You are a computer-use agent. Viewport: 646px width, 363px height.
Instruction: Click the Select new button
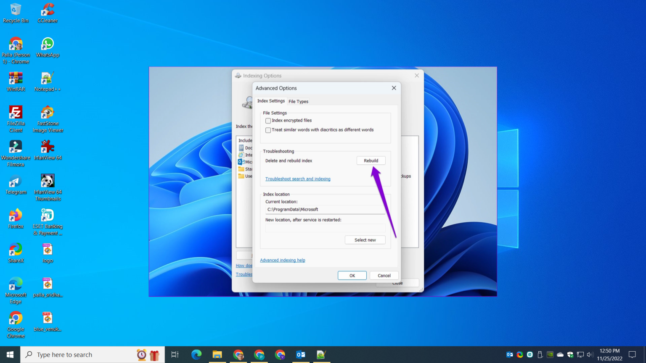pyautogui.click(x=365, y=240)
